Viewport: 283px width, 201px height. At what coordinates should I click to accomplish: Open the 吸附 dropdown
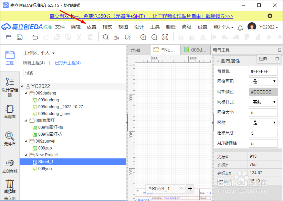click(x=263, y=123)
